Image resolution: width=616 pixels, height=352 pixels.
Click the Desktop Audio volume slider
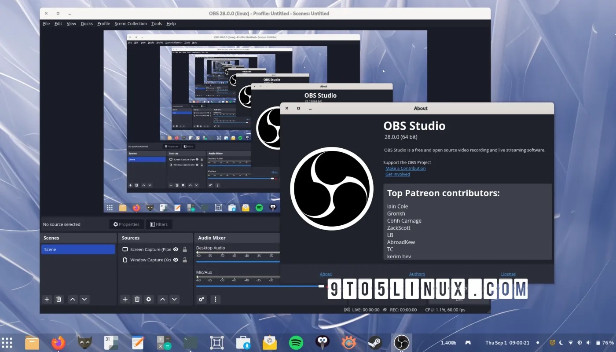238,261
